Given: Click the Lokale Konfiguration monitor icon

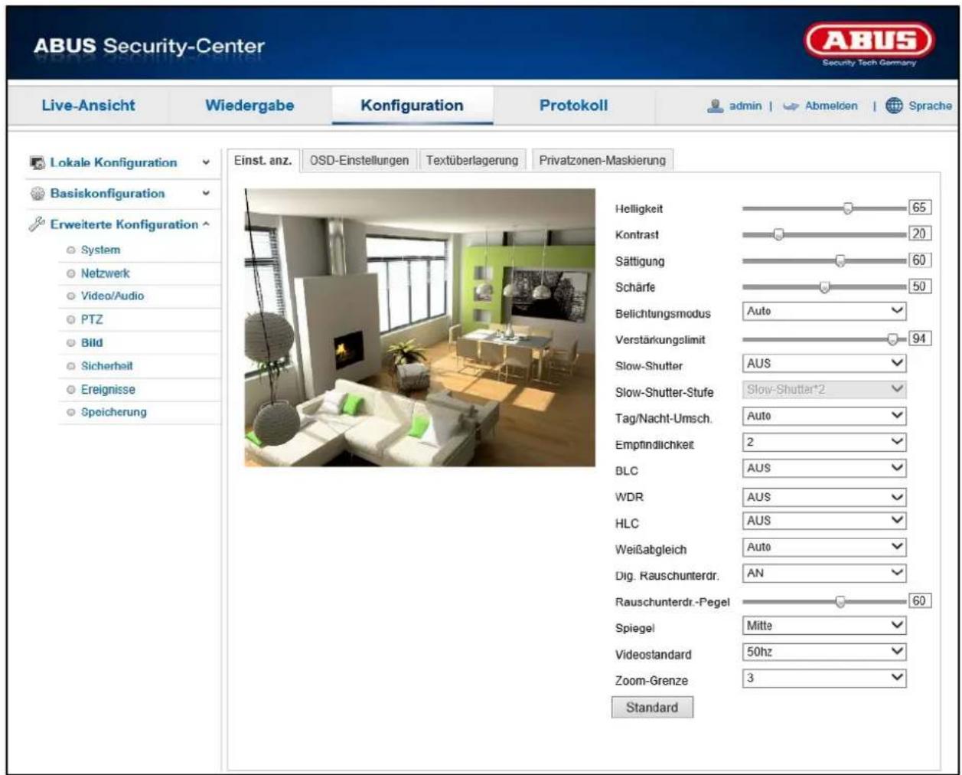Looking at the screenshot, I should pyautogui.click(x=37, y=163).
